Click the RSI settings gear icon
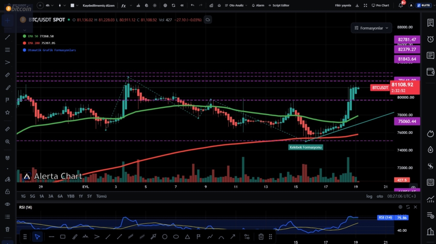The width and height of the screenshot is (436, 244). [x=400, y=207]
